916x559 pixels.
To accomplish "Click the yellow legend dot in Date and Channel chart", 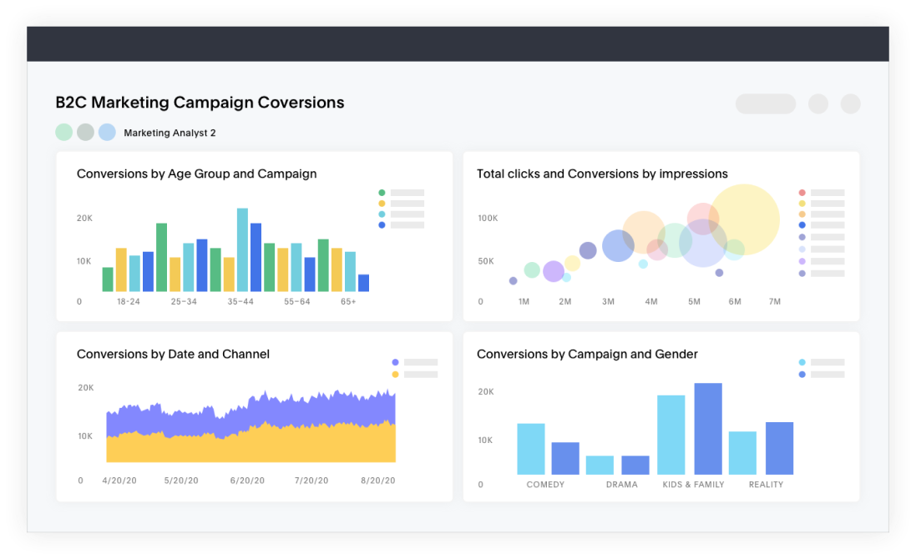I will pos(395,375).
